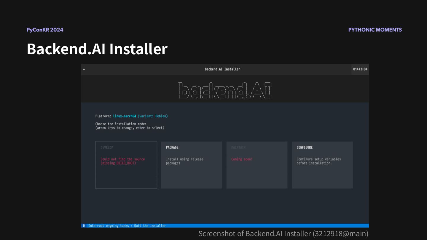
Task: Click the 01:43:04 clock in the header
Action: click(x=360, y=69)
